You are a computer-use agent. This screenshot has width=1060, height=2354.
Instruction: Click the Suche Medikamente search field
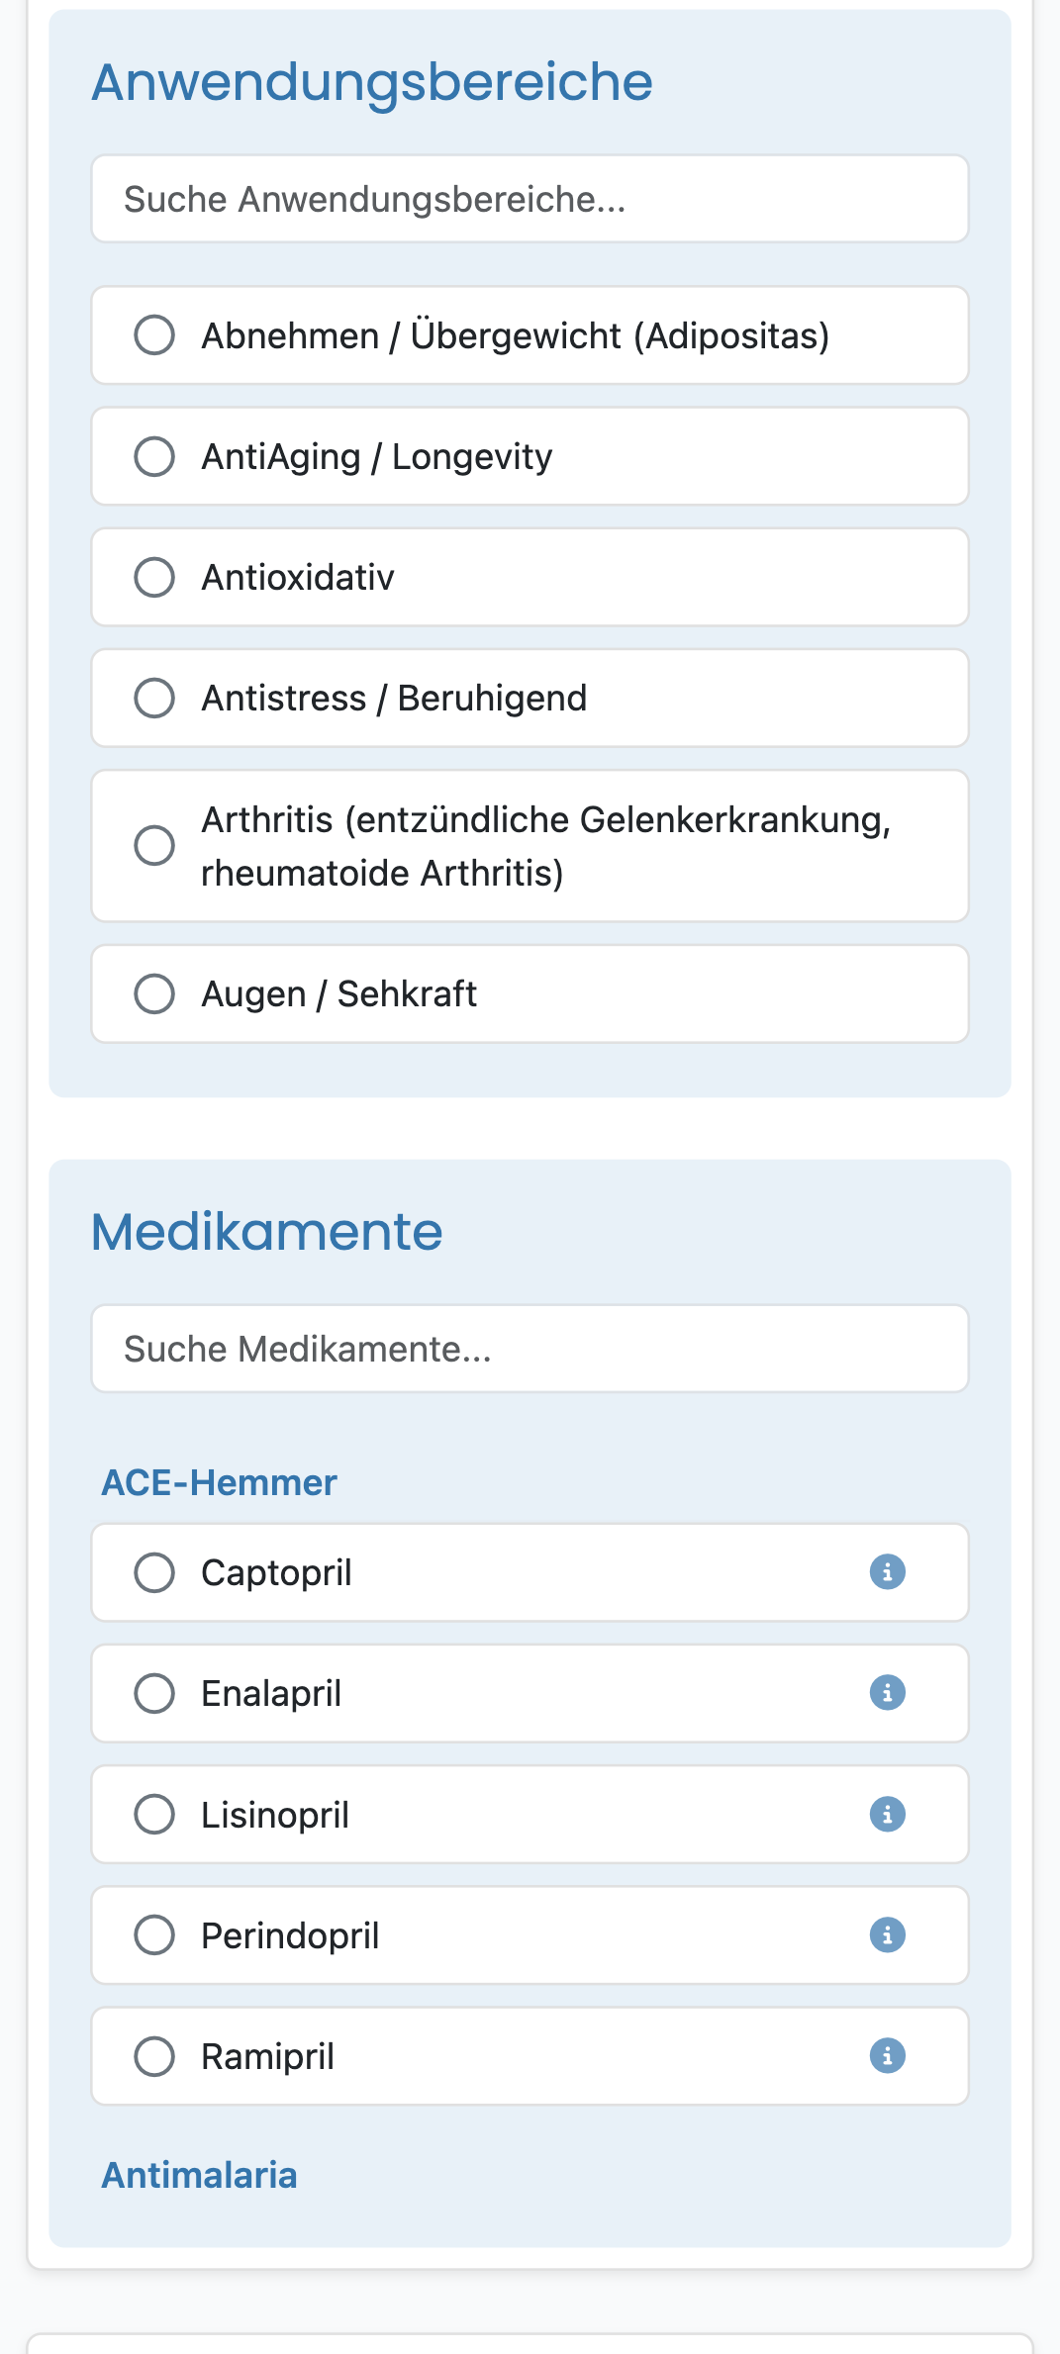[530, 1349]
